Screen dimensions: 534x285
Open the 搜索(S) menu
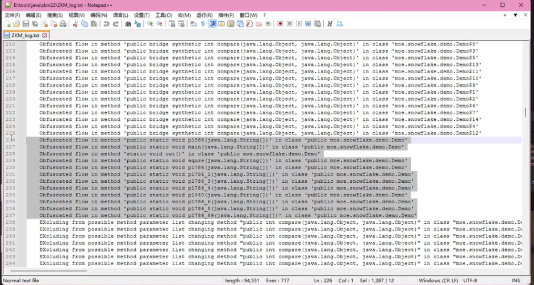click(x=55, y=15)
